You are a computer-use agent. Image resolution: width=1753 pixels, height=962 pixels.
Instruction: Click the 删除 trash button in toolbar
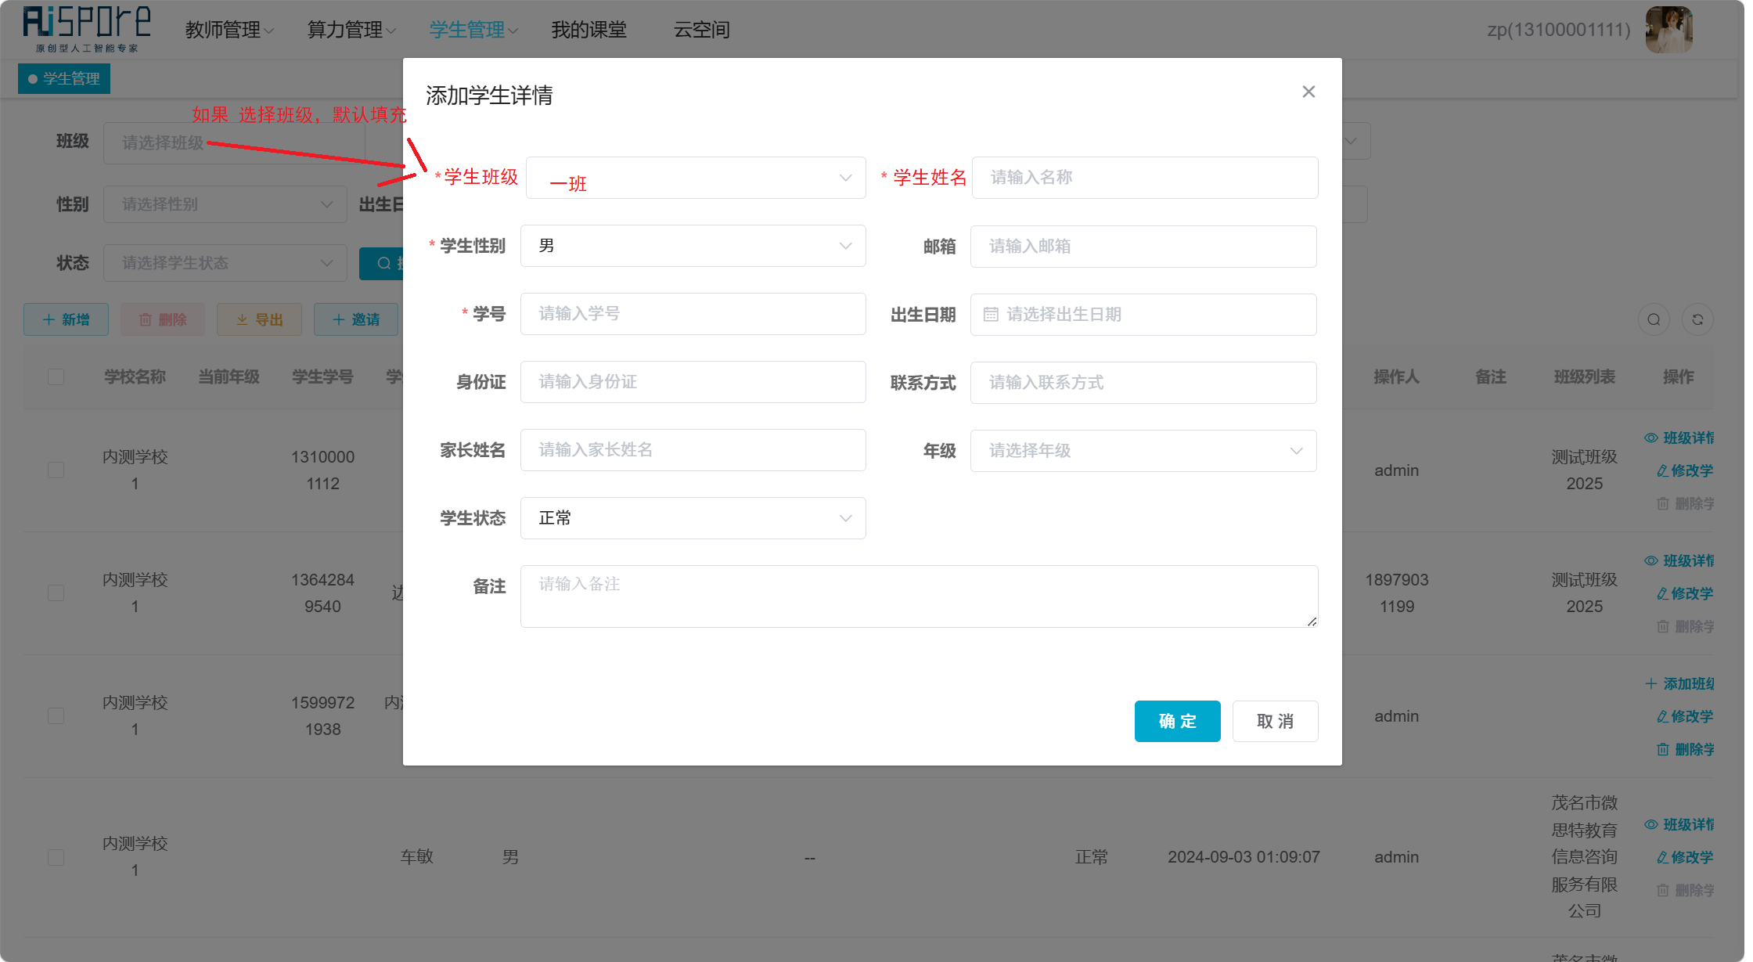coord(163,319)
